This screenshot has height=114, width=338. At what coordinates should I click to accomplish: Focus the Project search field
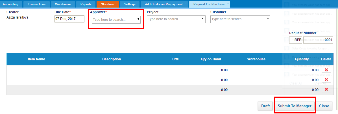[x=176, y=19]
